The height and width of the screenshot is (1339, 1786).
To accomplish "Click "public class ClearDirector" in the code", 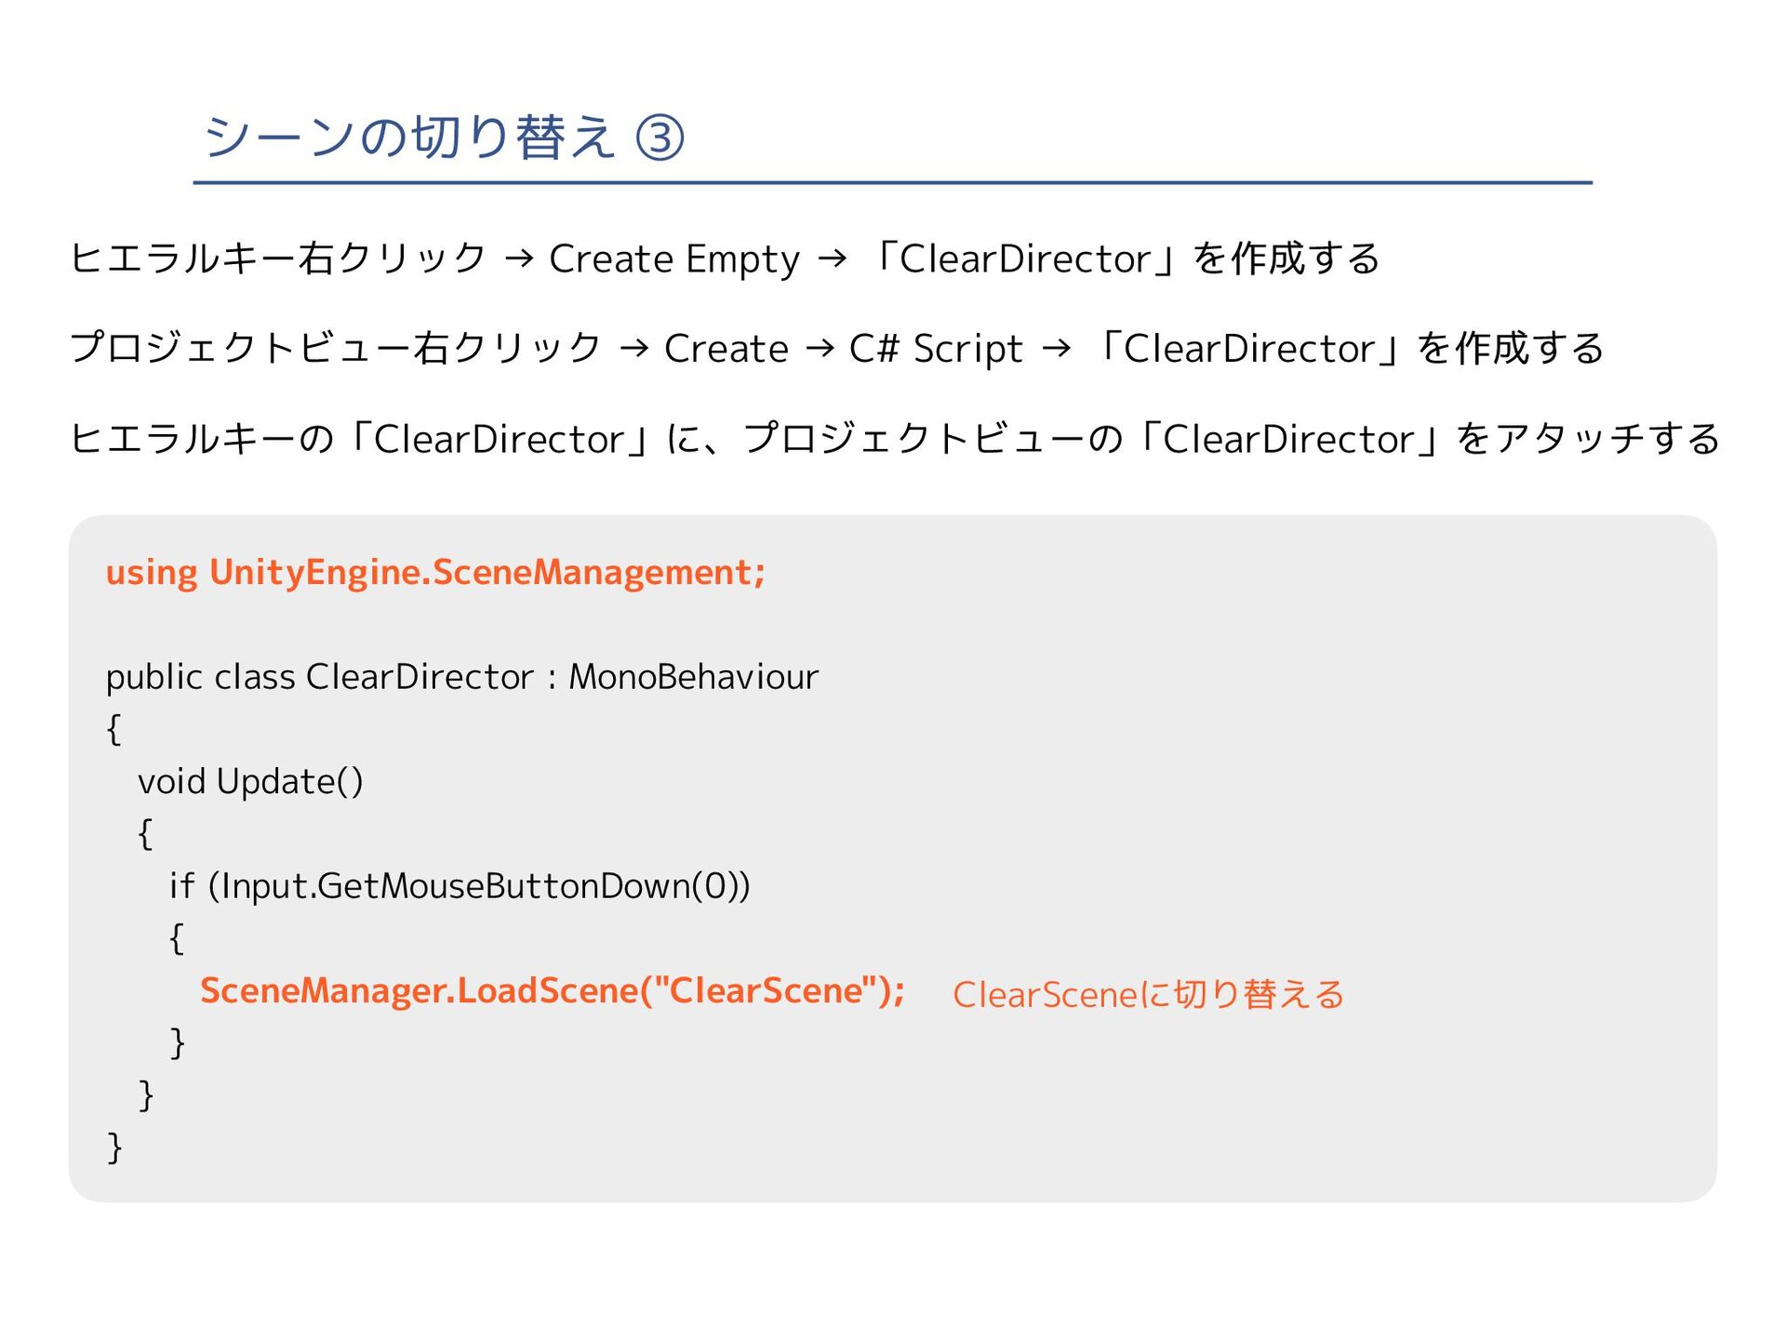I will (x=319, y=676).
